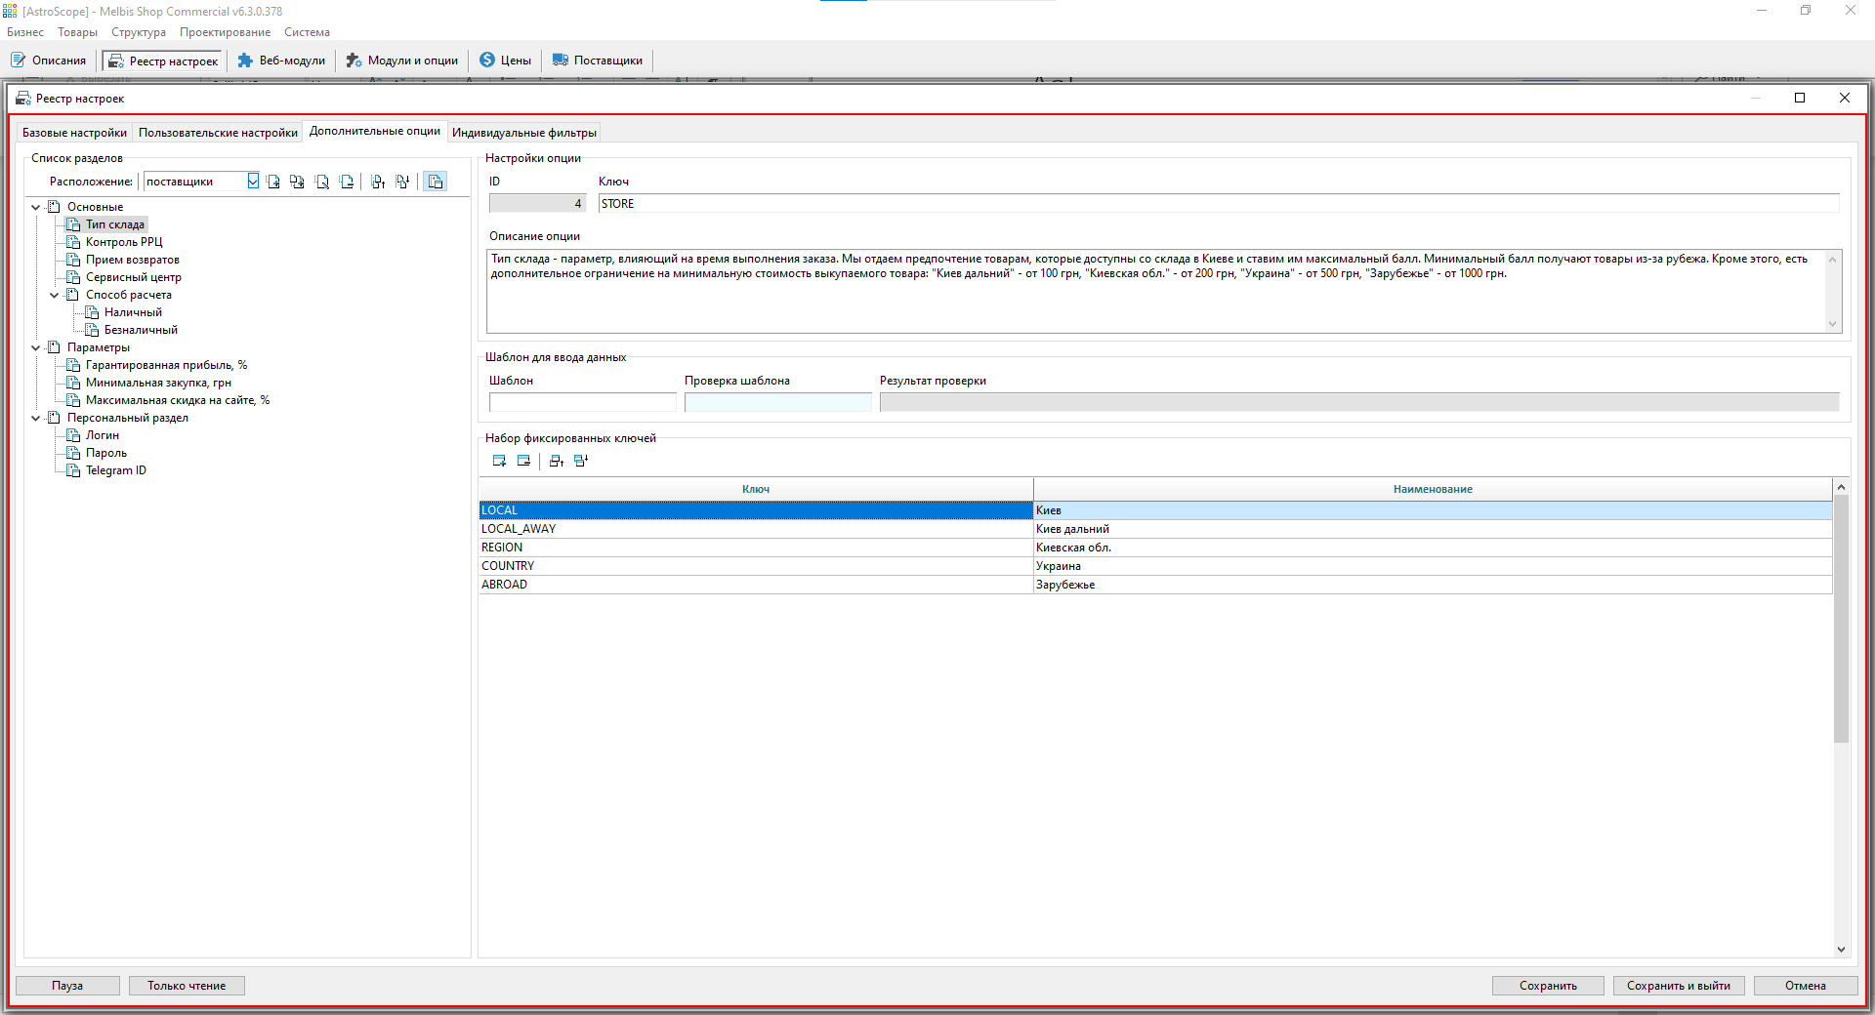Click the Реестр настроек toolbar button
This screenshot has width=1875, height=1015.
coord(163,61)
